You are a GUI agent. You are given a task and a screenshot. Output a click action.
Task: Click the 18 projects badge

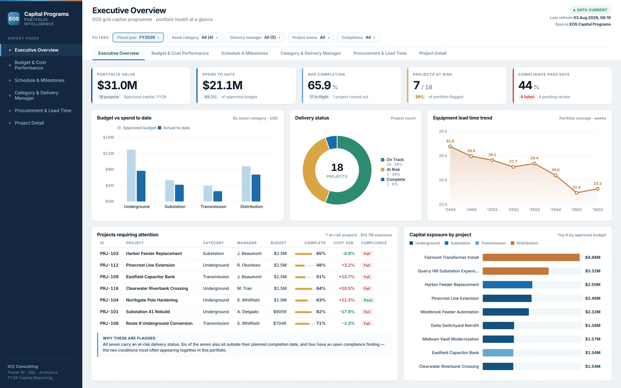[x=109, y=97]
